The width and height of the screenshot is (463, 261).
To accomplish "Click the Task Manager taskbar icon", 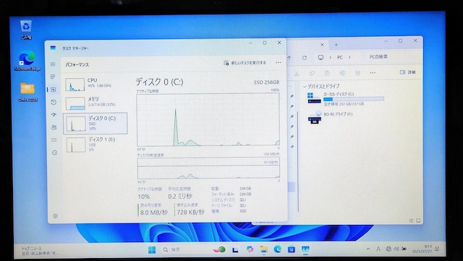I will pyautogui.click(x=305, y=249).
